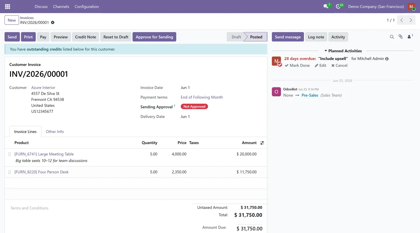Screen dimensions: 420x233
Task: Click the New button
Action: 12,20
